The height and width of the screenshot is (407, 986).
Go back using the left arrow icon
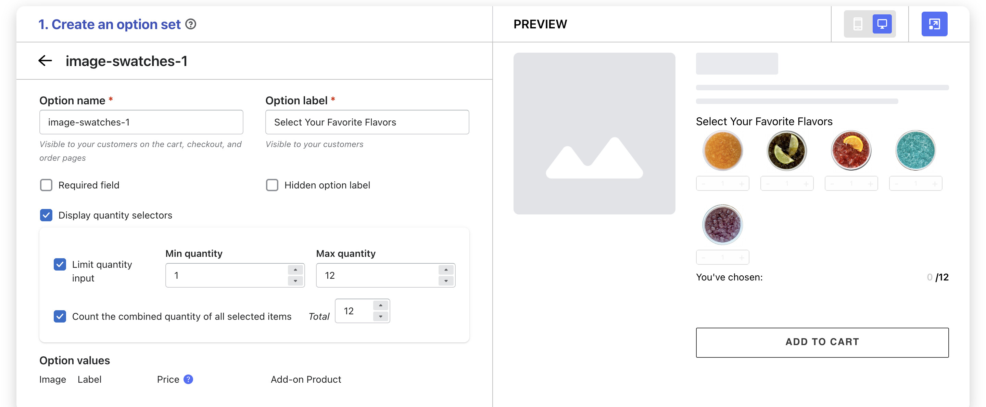pyautogui.click(x=45, y=61)
